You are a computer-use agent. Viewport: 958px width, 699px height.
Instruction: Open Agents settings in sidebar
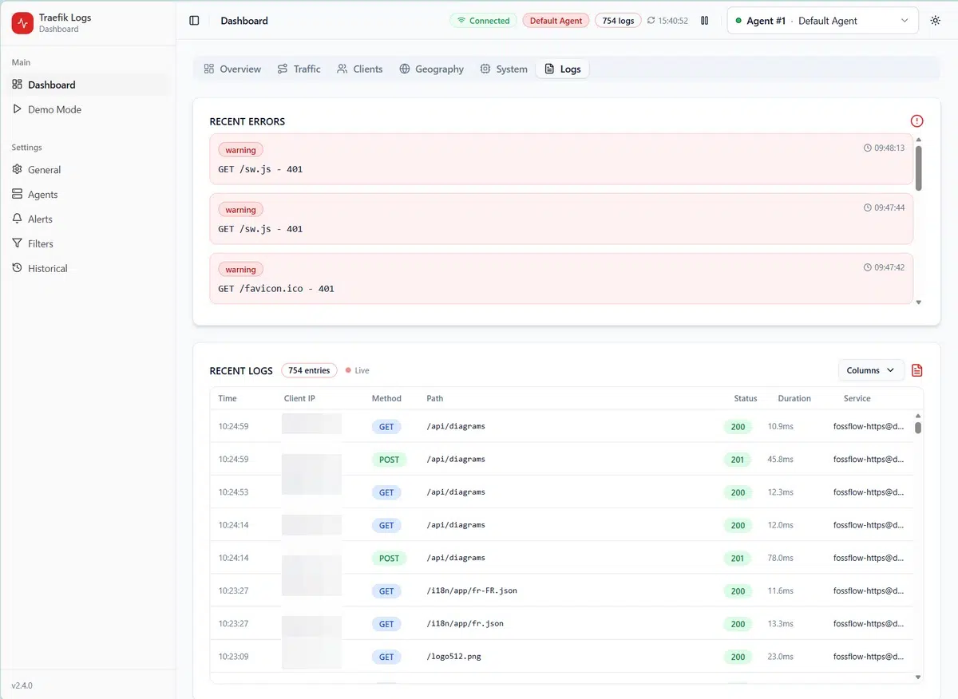coord(42,195)
